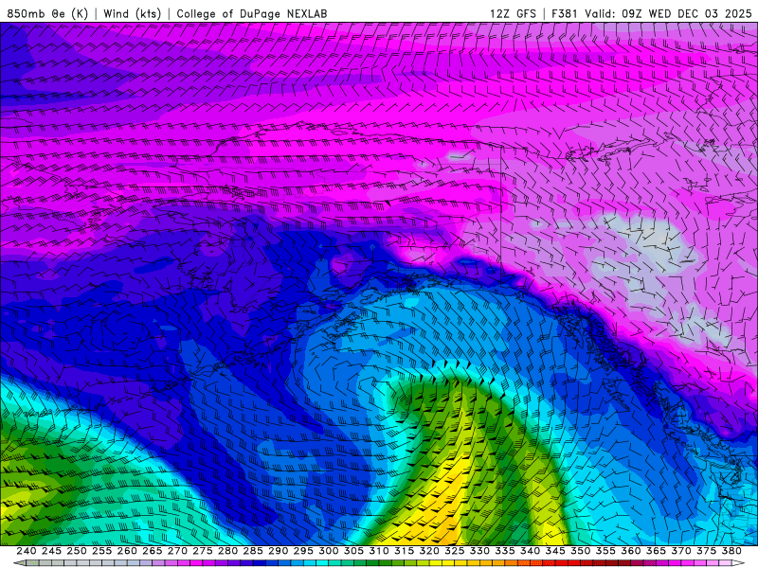
Task: Click the 'Wind (kts)' header label
Action: point(132,13)
